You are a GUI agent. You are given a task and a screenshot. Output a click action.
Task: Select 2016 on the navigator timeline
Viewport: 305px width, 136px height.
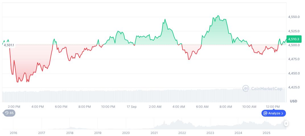click(13, 133)
